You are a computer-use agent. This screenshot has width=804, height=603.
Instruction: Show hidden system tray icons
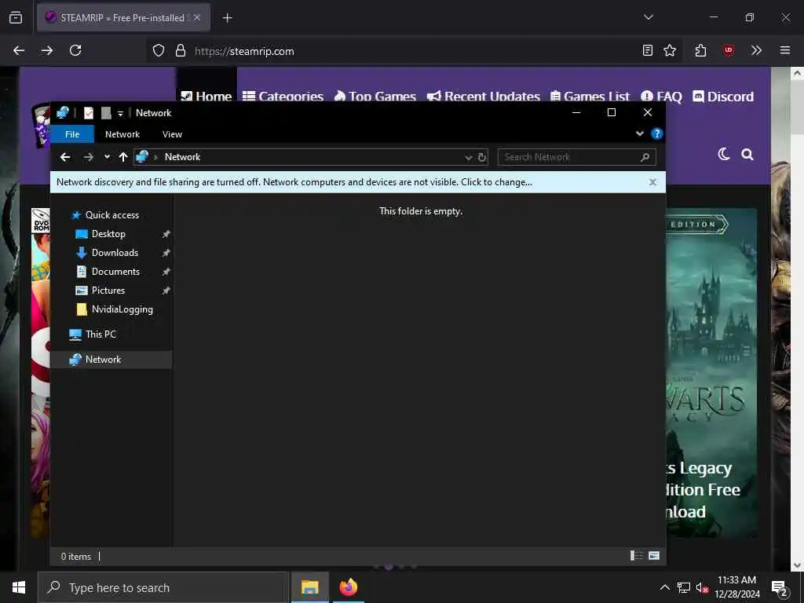(x=664, y=587)
